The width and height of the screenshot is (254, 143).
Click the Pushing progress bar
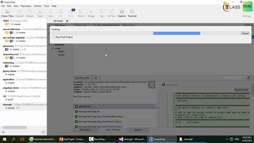146,33
